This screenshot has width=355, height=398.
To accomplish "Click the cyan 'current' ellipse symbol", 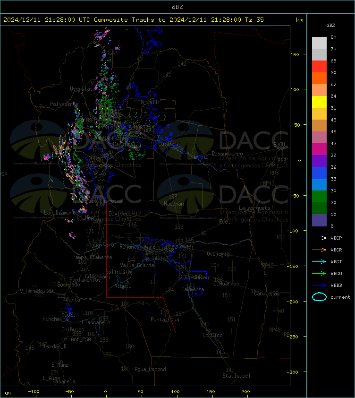I will pyautogui.click(x=319, y=297).
